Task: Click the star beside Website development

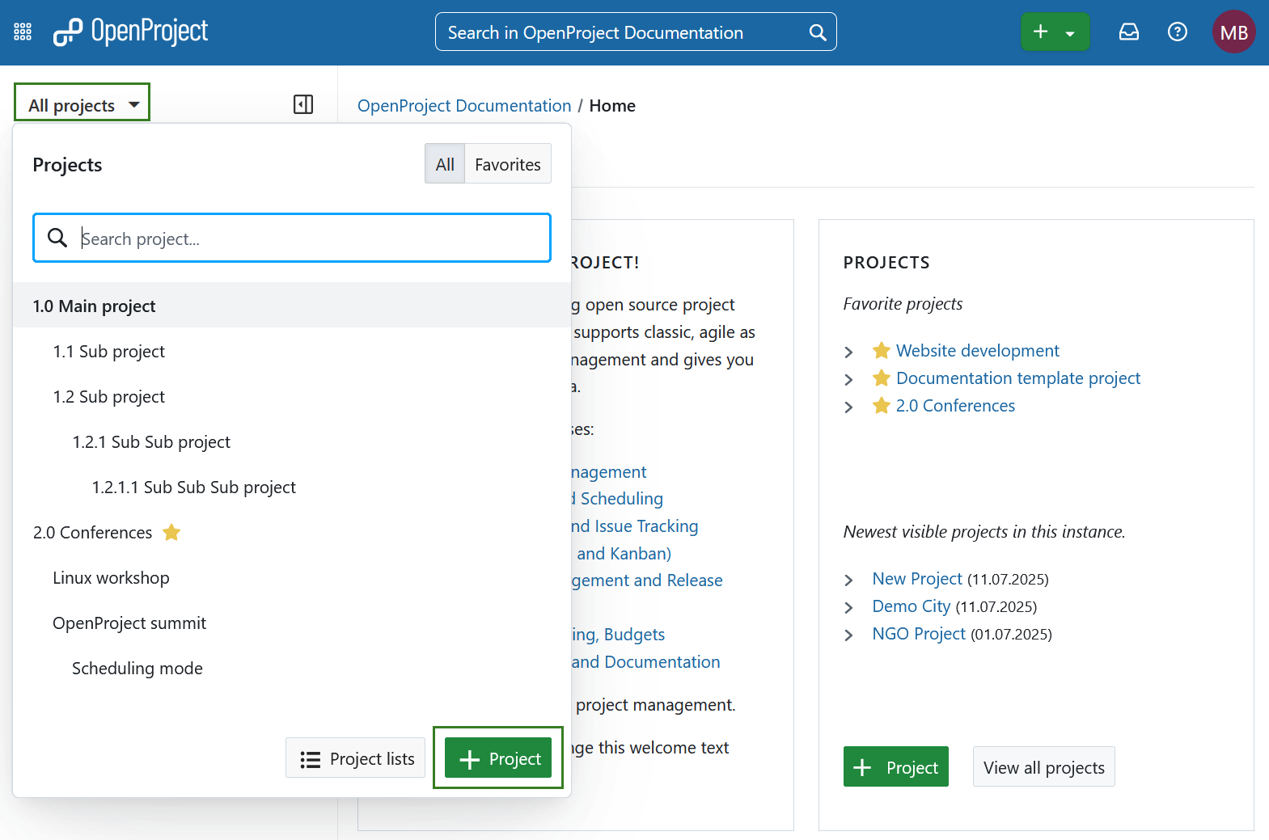Action: pos(882,350)
